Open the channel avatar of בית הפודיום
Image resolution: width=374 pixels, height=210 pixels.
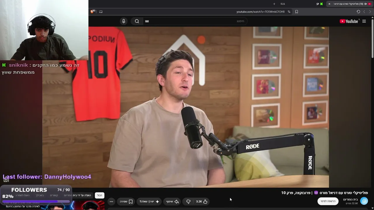[364, 201]
